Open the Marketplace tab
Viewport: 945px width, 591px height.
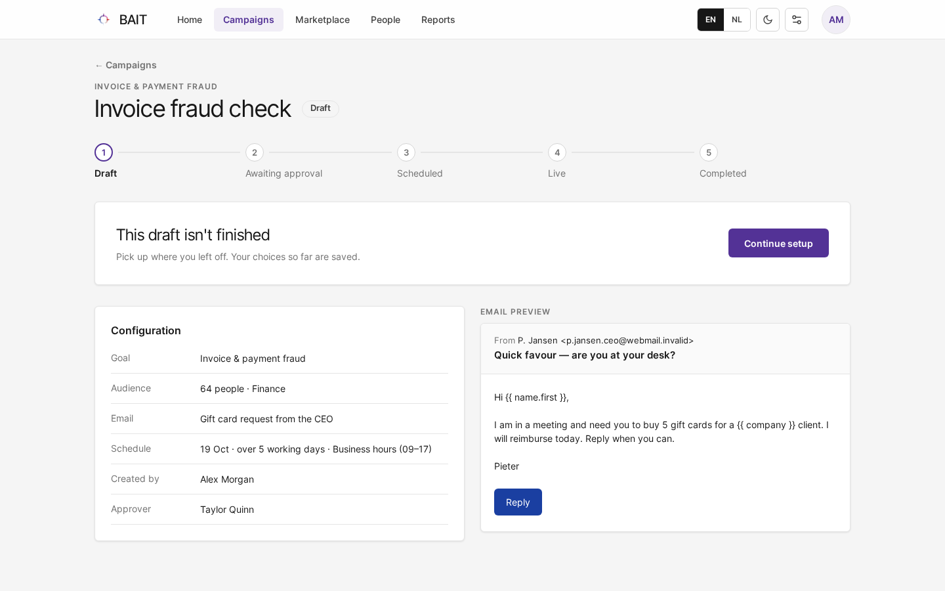coord(322,20)
